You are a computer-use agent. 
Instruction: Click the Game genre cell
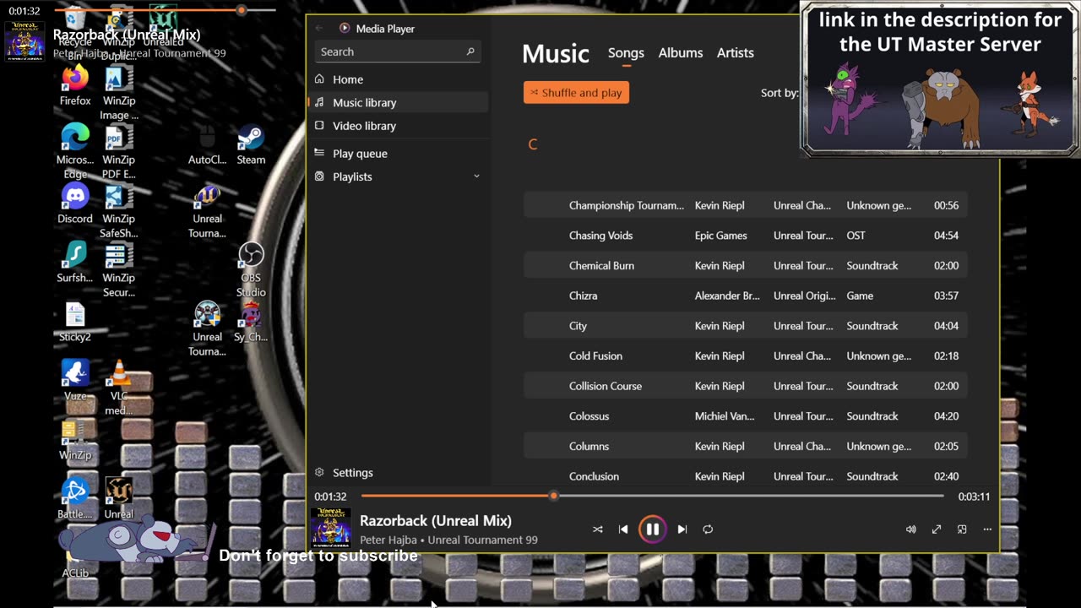(860, 296)
